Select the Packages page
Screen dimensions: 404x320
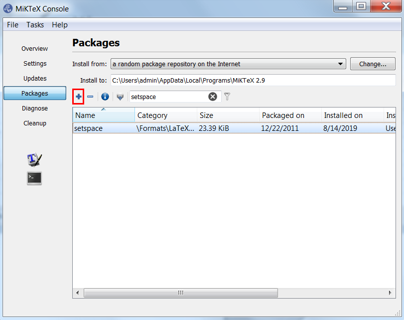click(35, 93)
